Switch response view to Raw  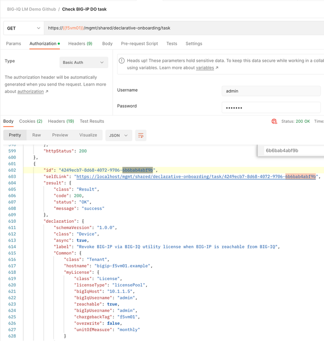(x=37, y=135)
